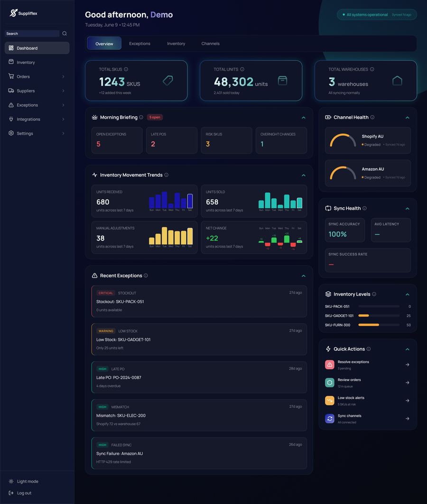
Task: Switch to the Inventory tab
Action: pyautogui.click(x=176, y=44)
